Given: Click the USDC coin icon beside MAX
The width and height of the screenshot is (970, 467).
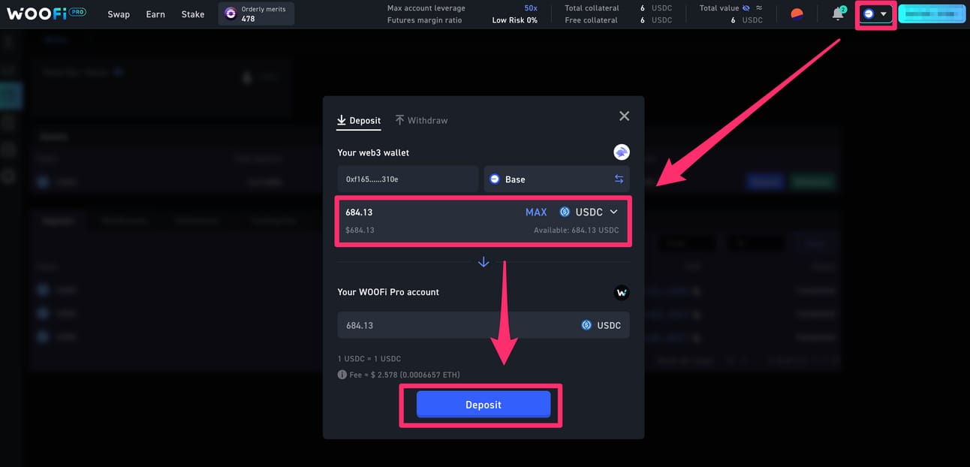Looking at the screenshot, I should (565, 212).
